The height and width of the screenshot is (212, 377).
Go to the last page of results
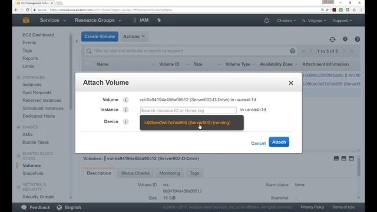point(352,51)
